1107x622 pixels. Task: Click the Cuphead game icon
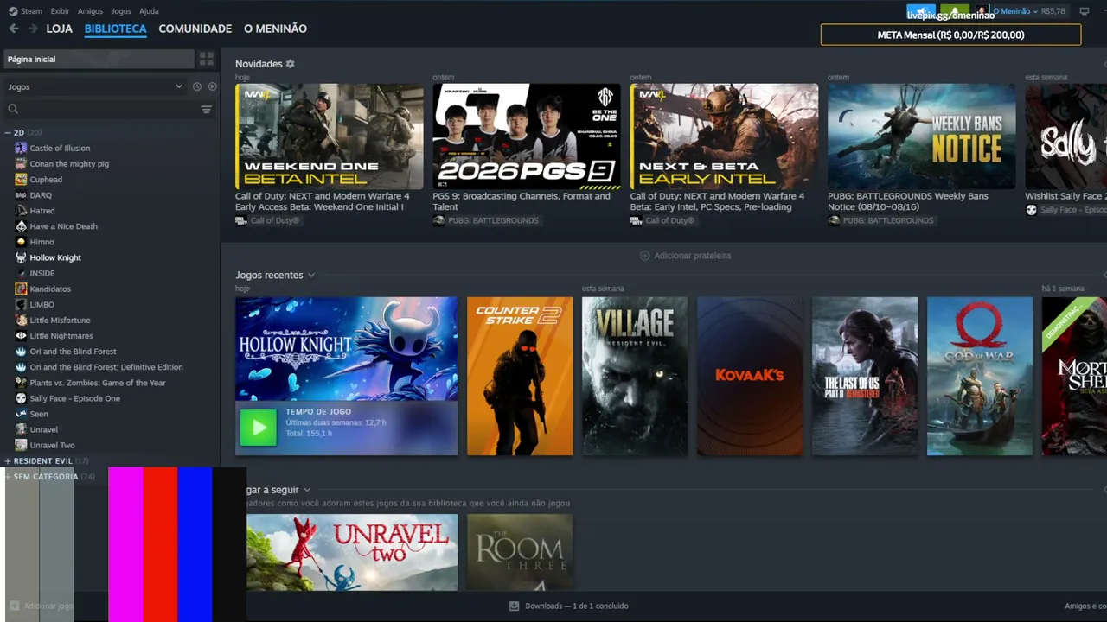(x=21, y=179)
